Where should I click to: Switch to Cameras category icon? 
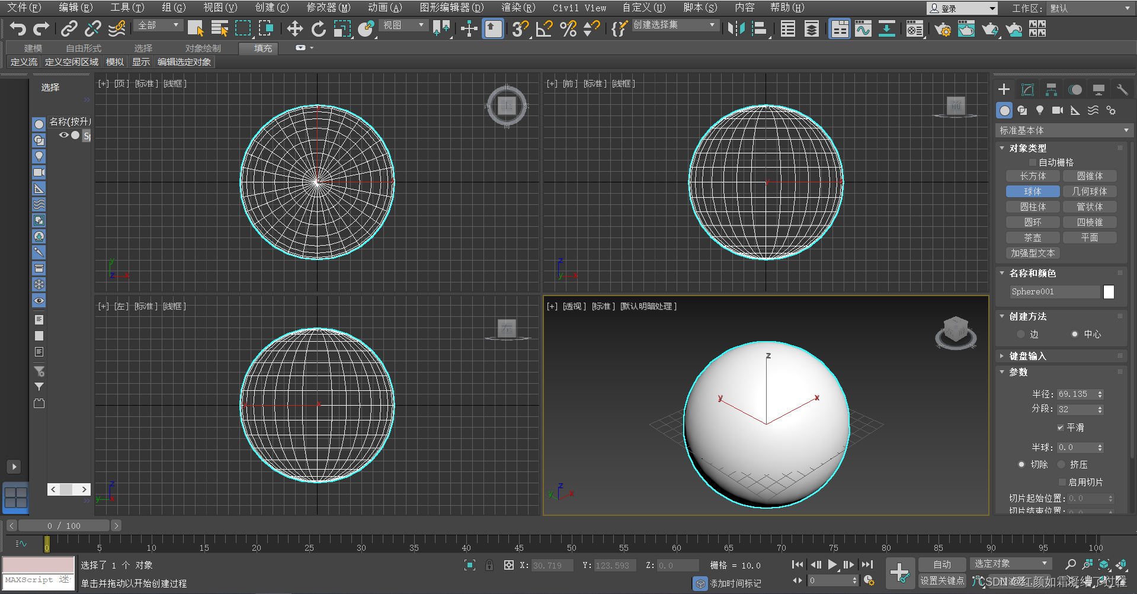[1057, 110]
